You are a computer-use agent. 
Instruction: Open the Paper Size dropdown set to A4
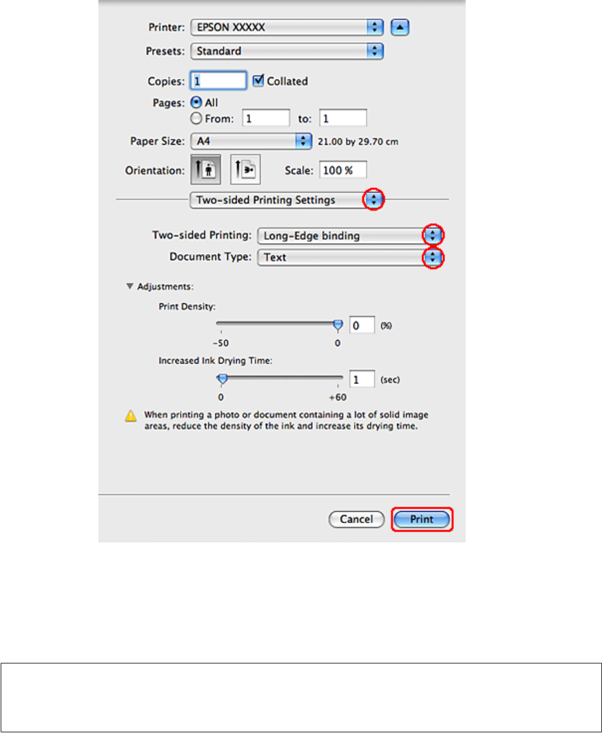click(x=251, y=141)
